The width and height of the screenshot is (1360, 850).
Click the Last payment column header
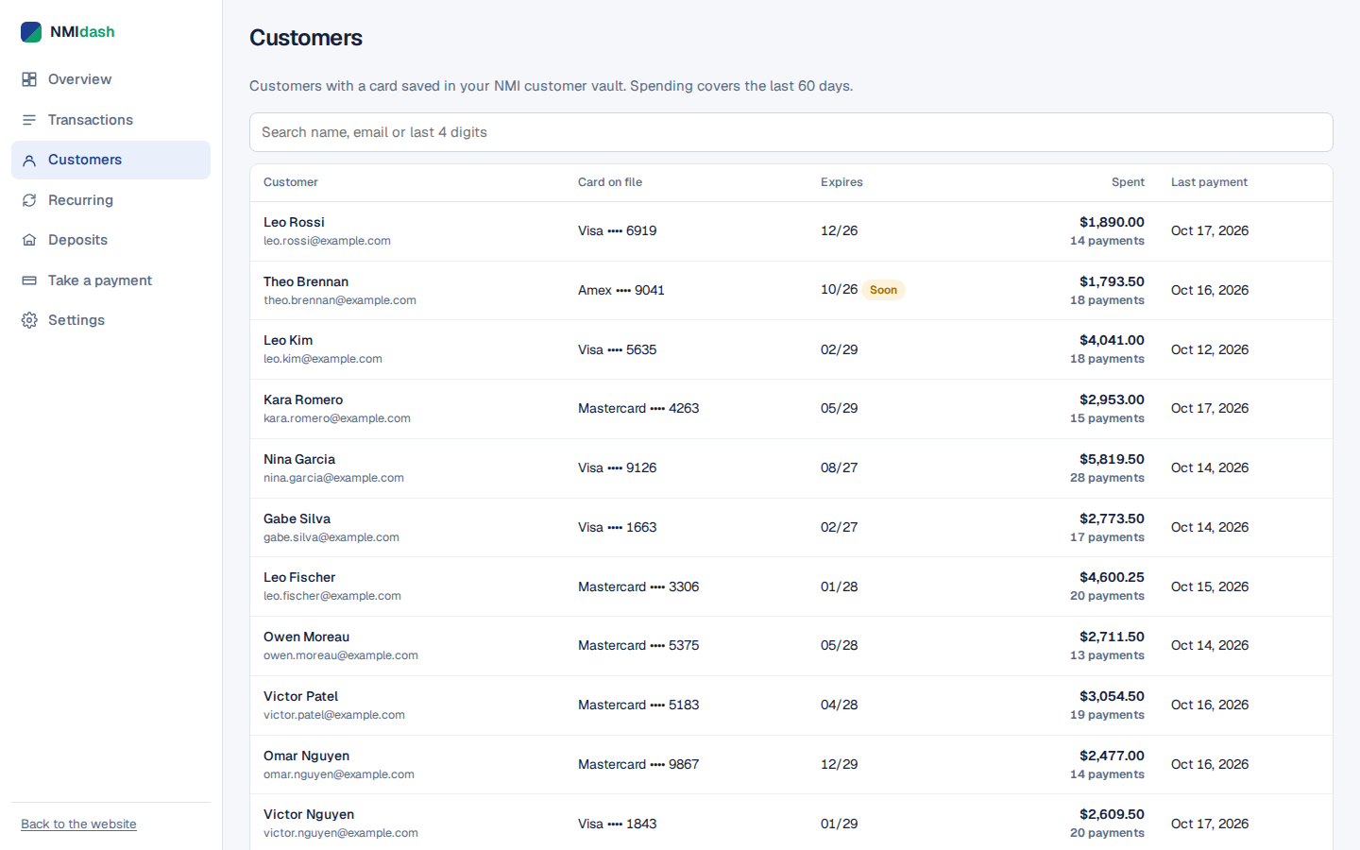pos(1209,182)
